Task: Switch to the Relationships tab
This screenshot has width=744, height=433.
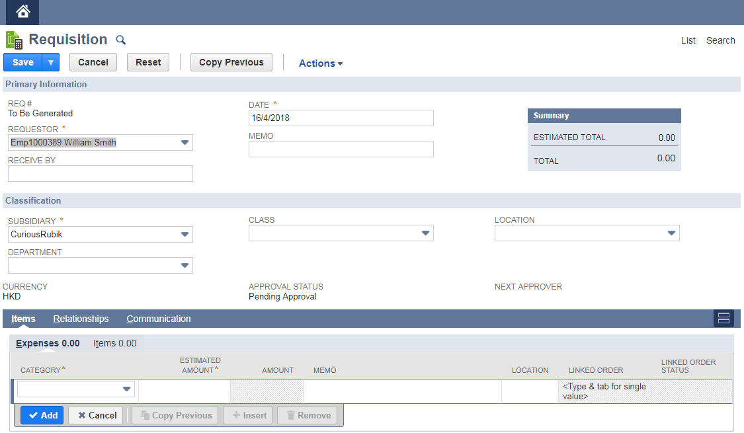Action: click(x=81, y=319)
